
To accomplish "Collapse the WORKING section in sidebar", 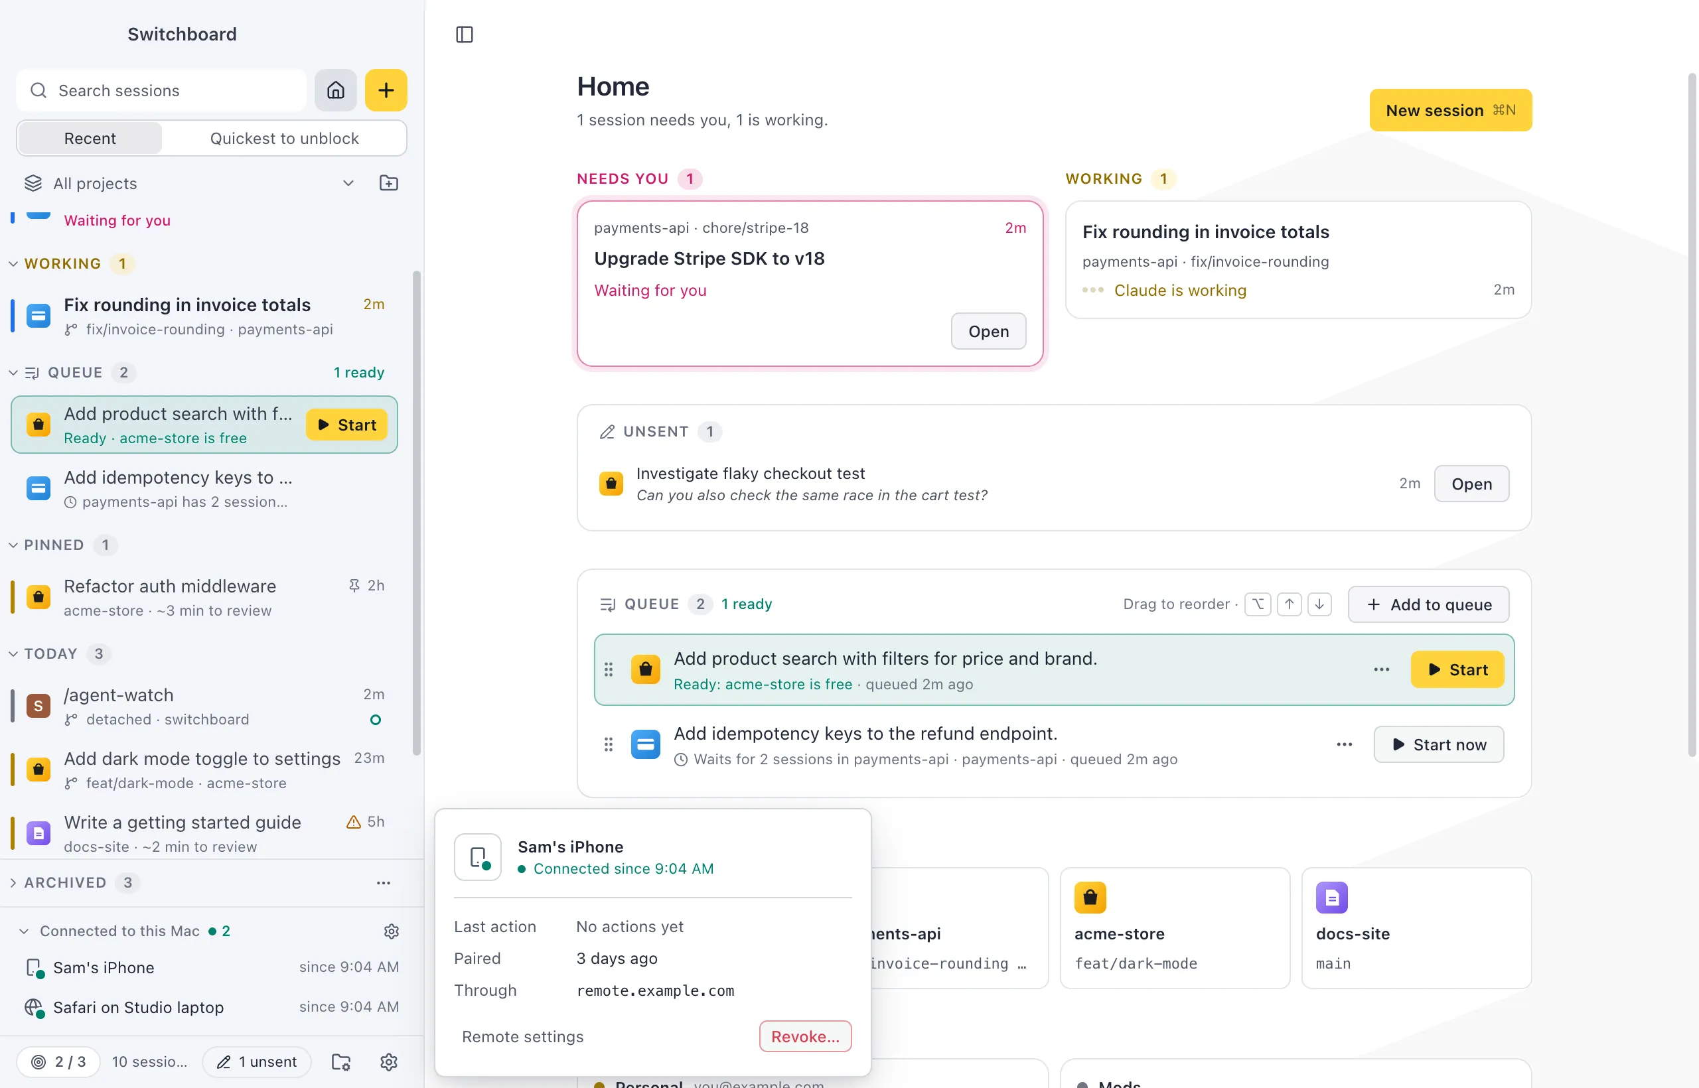I will click(x=13, y=263).
